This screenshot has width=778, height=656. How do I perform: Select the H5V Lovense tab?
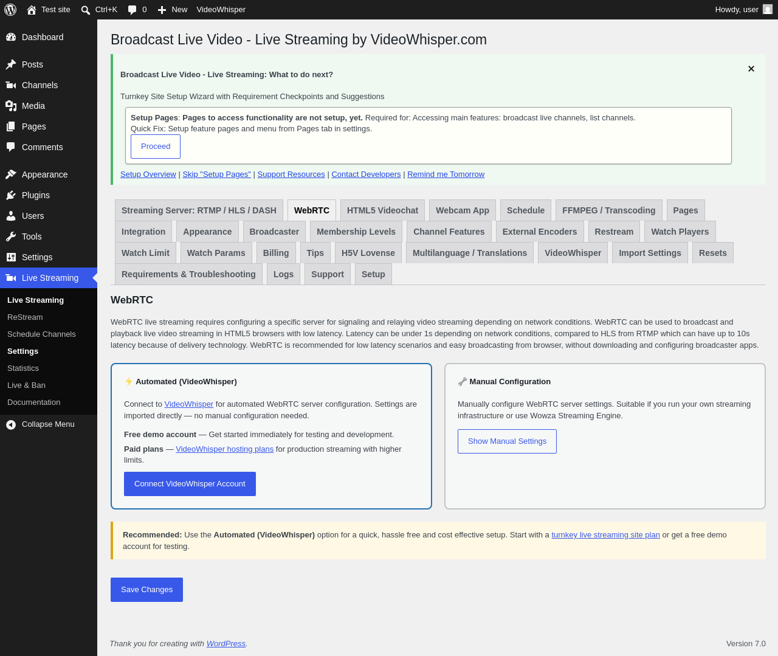pos(368,253)
